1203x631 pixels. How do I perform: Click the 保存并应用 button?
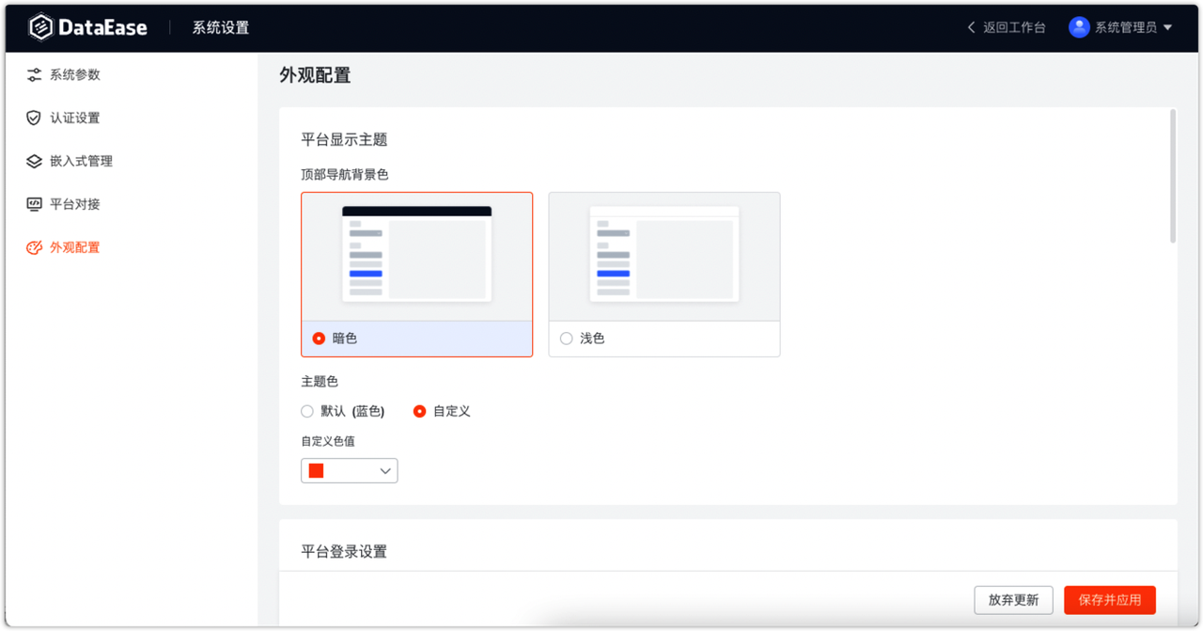[x=1109, y=599]
